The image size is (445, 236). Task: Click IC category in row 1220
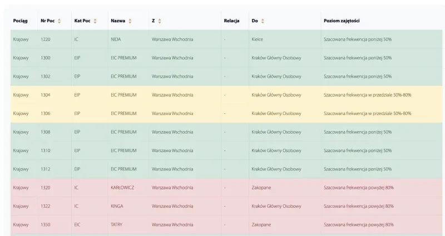coord(76,39)
